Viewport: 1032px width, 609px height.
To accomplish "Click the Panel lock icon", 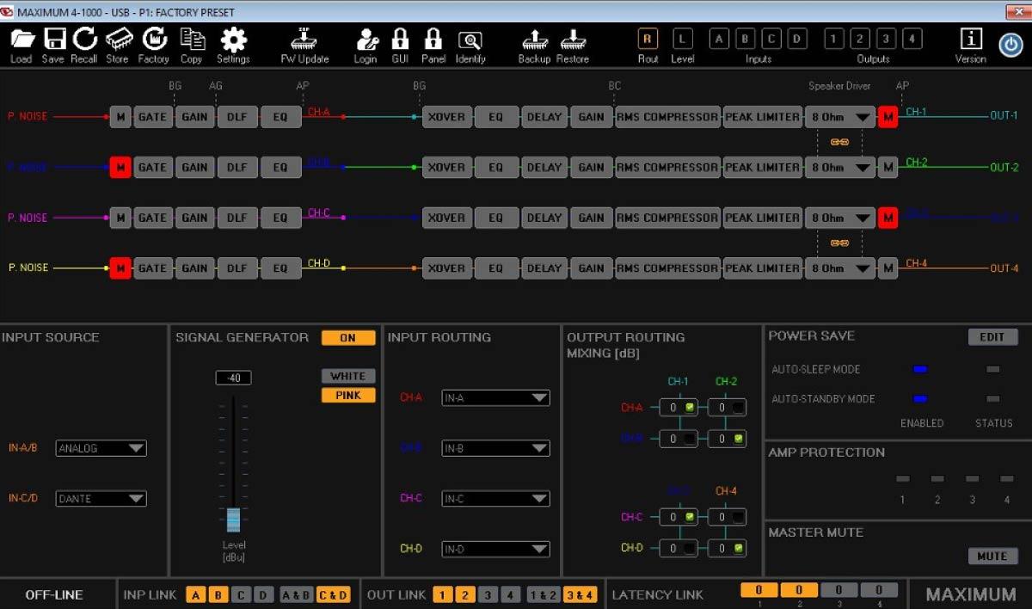I will [433, 40].
